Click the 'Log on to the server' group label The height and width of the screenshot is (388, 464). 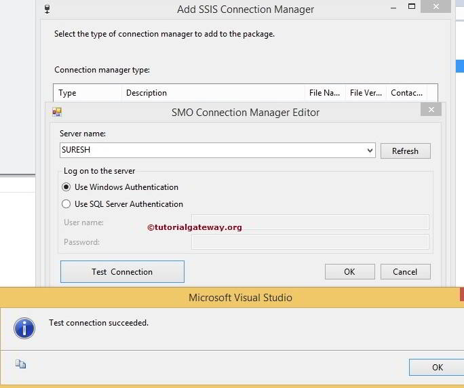(x=100, y=171)
